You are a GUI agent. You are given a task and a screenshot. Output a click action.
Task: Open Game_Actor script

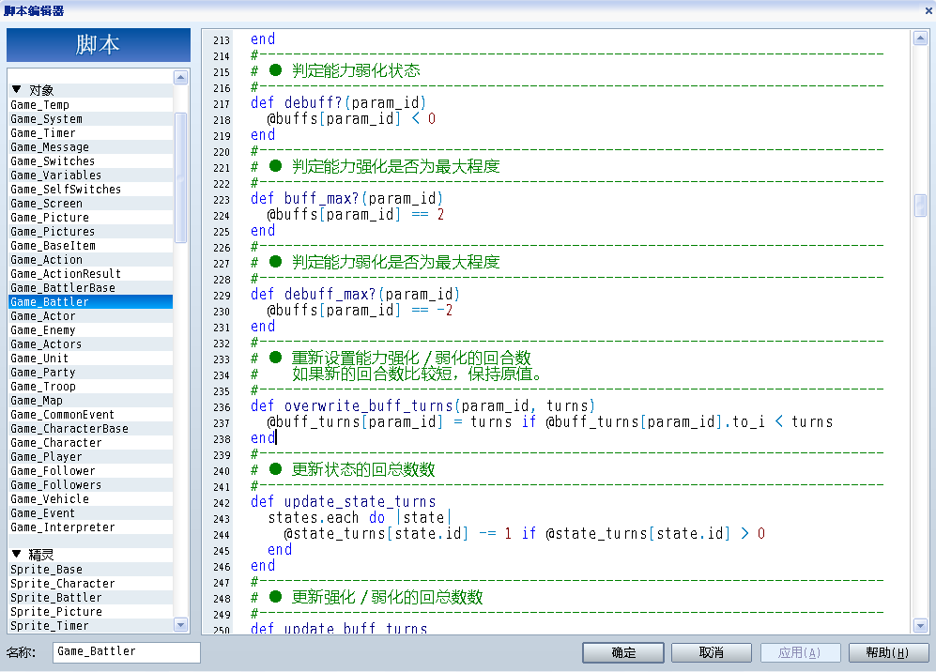91,315
